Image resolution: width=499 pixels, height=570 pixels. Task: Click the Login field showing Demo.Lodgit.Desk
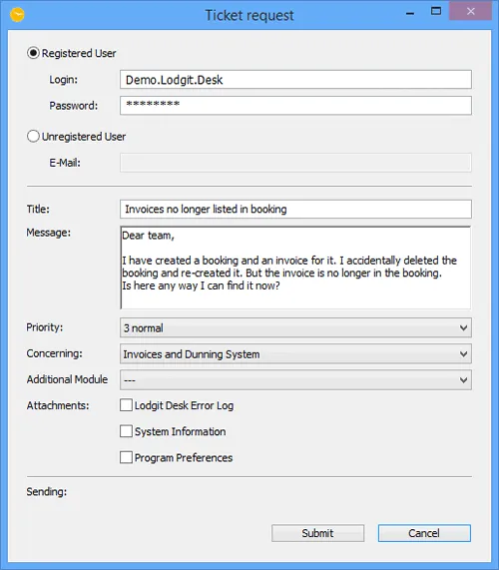tap(295, 80)
